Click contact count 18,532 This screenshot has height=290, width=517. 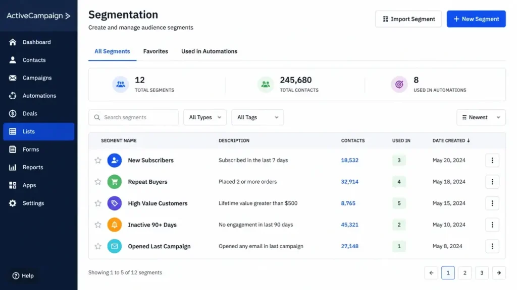(x=349, y=160)
